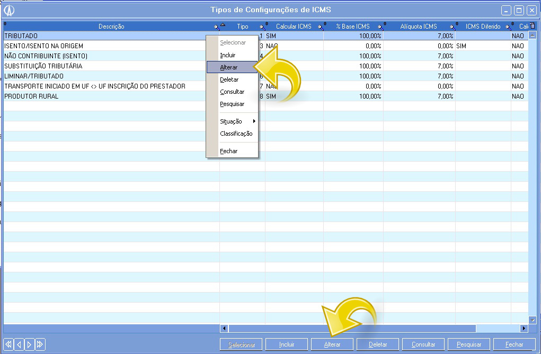The height and width of the screenshot is (354, 541).
Task: Click the application logo in title bar
Action: 9,10
